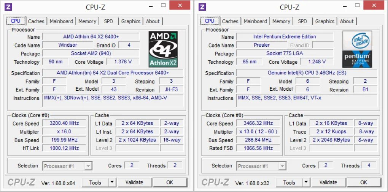Open Processor #1 selection dropdown in AMD window

point(67,166)
